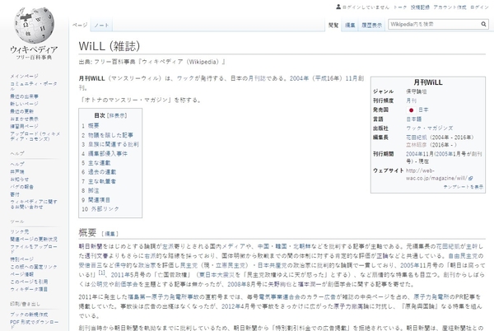The width and height of the screenshot is (494, 331).
Task: Open footnote reference [1] in 概要
Action: (x=102, y=273)
